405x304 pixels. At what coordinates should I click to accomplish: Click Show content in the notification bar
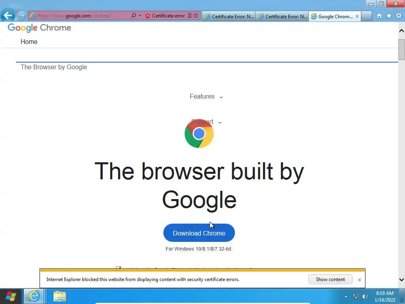pyautogui.click(x=330, y=279)
